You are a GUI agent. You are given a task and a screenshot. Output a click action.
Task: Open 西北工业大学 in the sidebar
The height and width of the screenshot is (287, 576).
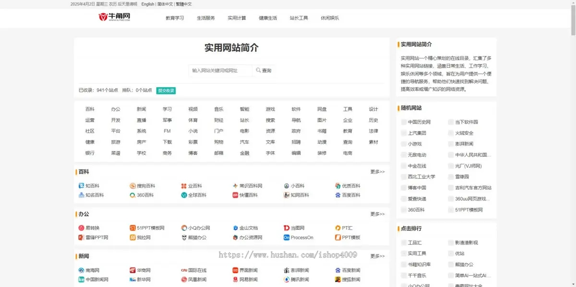tap(421, 177)
